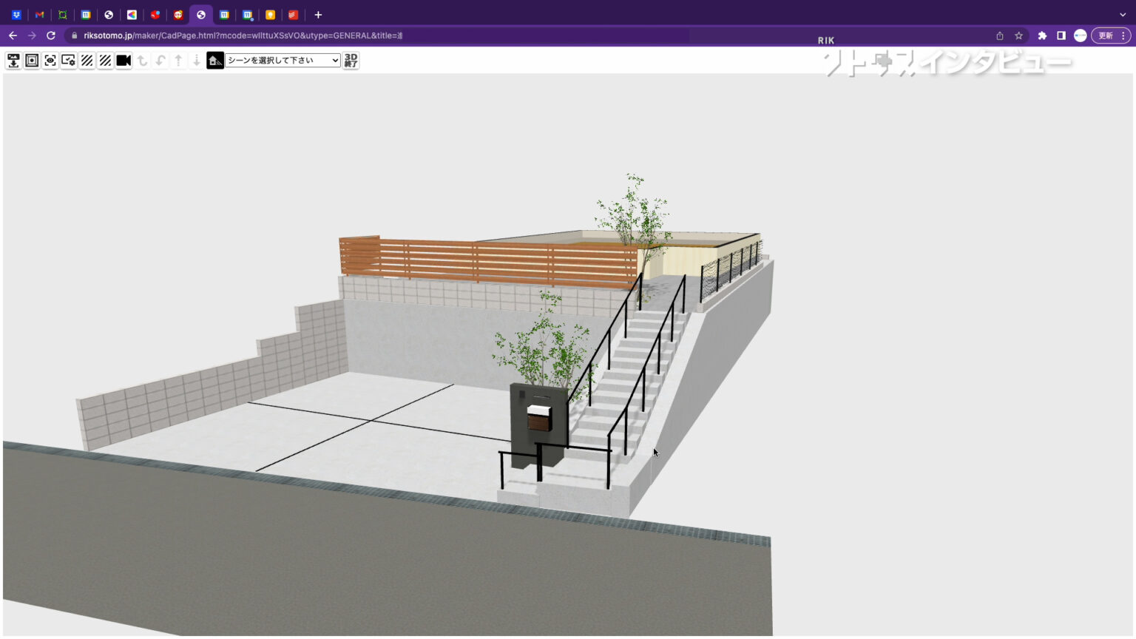Toggle the second diagonal hatch pattern icon
This screenshot has height=639, width=1136.
coord(105,61)
